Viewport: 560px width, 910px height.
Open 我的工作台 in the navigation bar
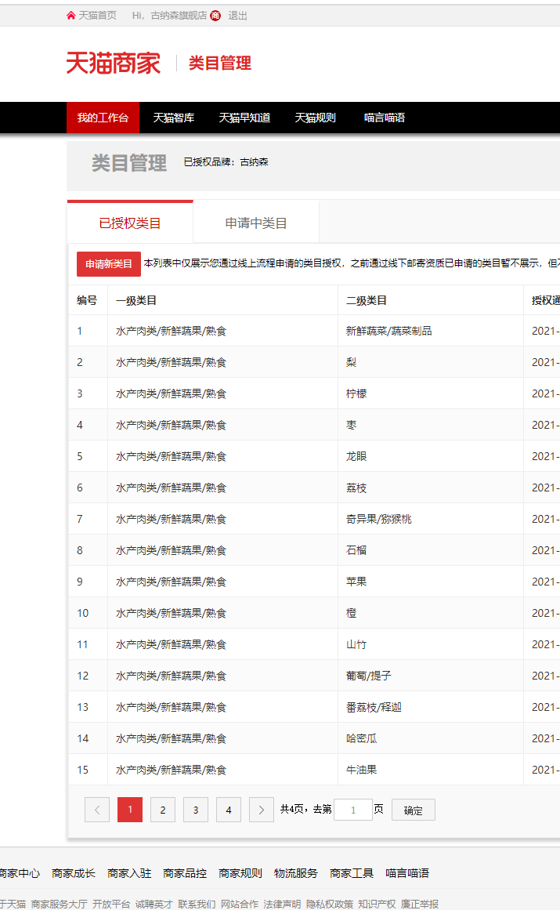pos(103,118)
